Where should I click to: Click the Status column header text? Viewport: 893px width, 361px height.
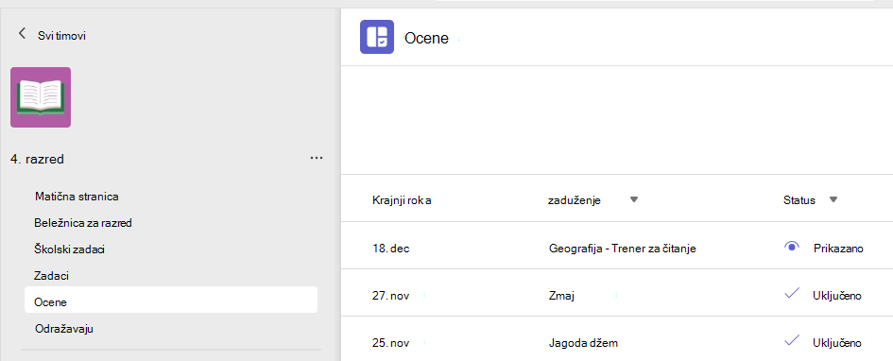pos(799,200)
